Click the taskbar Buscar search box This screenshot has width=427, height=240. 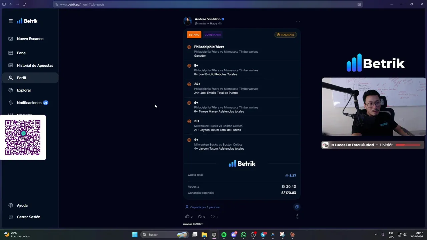pyautogui.click(x=165, y=235)
